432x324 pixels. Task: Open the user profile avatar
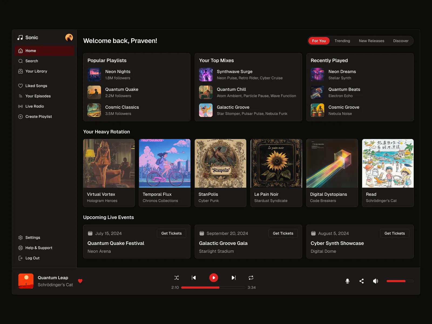pyautogui.click(x=69, y=38)
